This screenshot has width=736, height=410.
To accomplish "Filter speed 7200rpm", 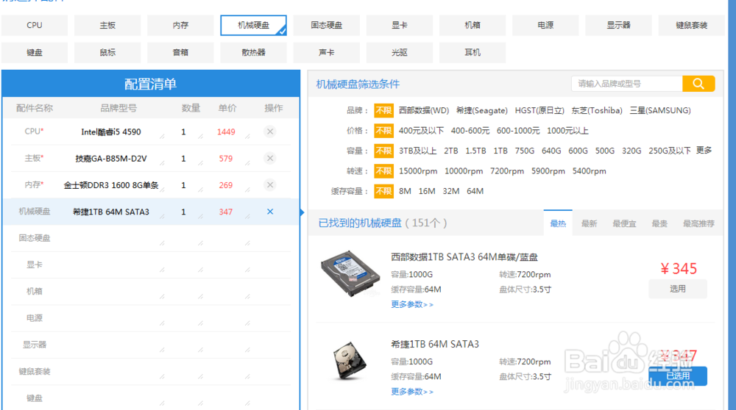I will (x=507, y=171).
